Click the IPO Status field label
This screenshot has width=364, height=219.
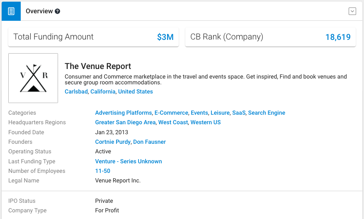pyautogui.click(x=22, y=201)
